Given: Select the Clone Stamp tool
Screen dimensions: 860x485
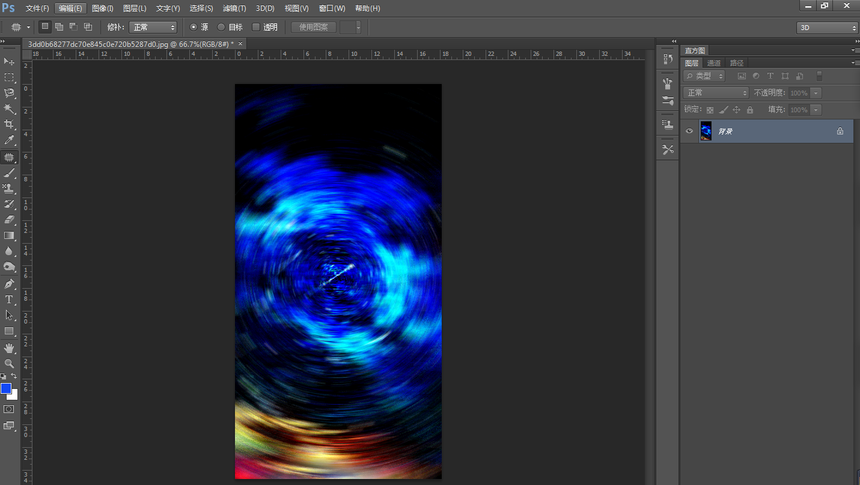Looking at the screenshot, I should tap(9, 188).
